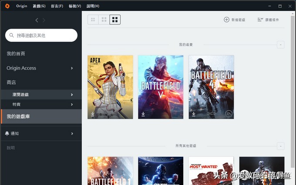Select 瀏覽遊戲 in sidebar
This screenshot has height=185, width=296.
[x=41, y=95]
